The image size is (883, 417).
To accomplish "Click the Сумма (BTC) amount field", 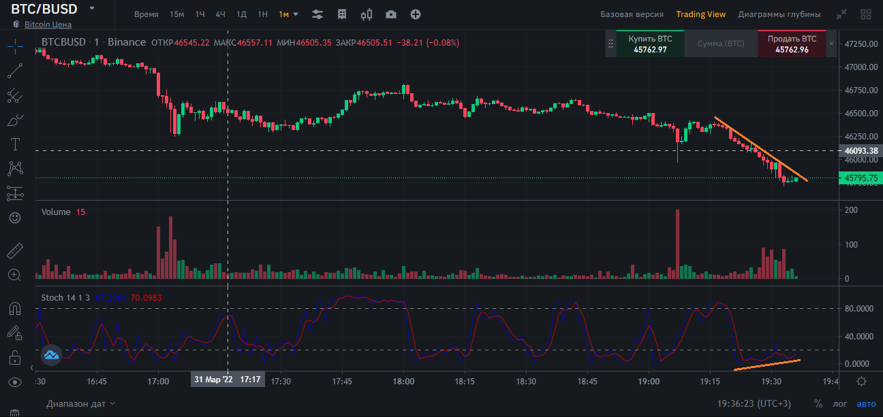I will pos(721,43).
